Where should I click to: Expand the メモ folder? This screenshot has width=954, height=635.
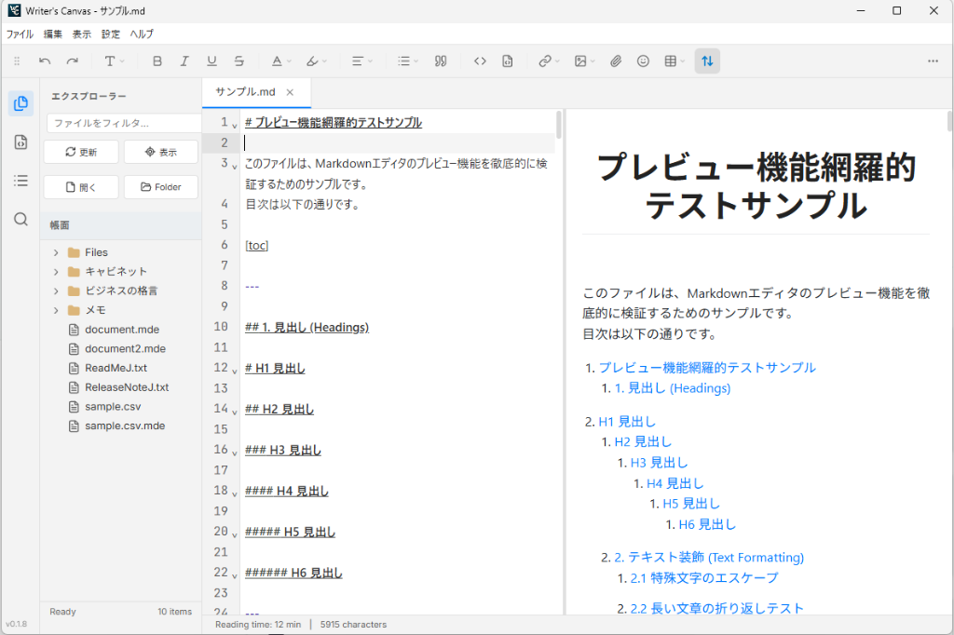click(x=56, y=310)
